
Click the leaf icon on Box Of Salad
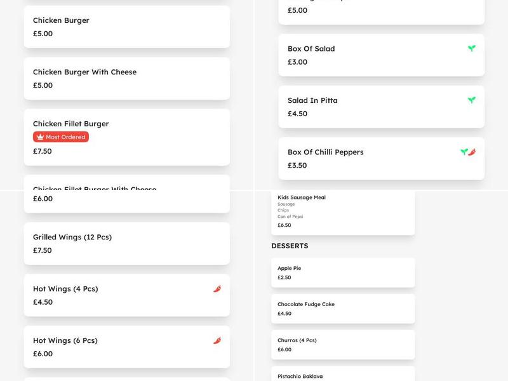click(x=471, y=48)
